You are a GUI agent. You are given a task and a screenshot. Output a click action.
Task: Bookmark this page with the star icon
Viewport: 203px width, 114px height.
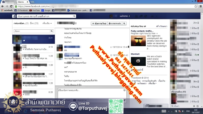pyautogui.click(x=196, y=6)
